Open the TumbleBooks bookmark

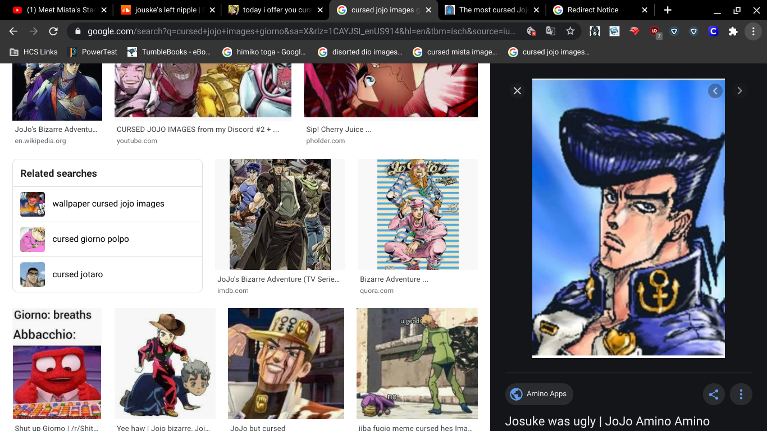pyautogui.click(x=169, y=52)
